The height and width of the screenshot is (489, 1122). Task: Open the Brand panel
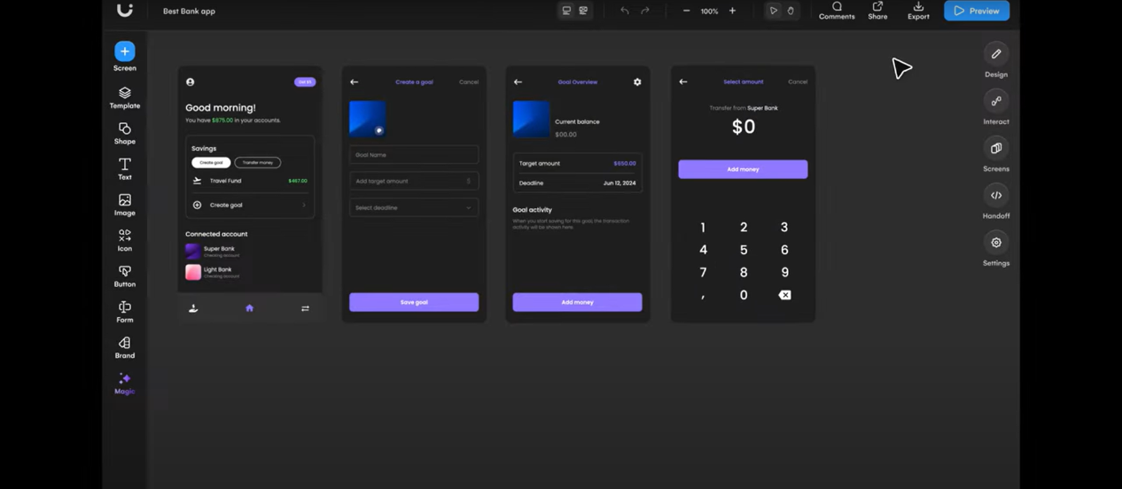125,347
